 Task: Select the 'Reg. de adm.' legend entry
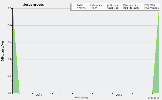click(131, 8)
